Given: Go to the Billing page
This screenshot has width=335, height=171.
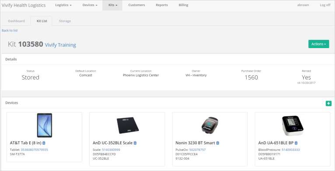Looking at the screenshot, I should [183, 5].
